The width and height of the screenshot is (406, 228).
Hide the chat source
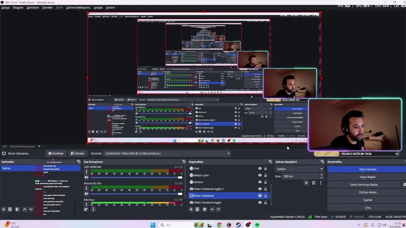point(260,168)
